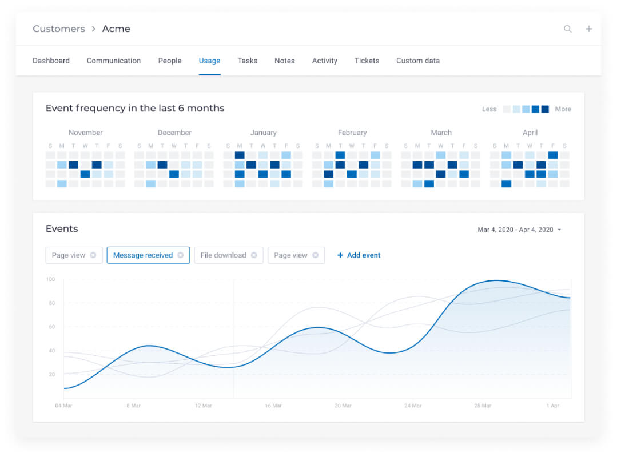The height and width of the screenshot is (457, 617).
Task: Expand the date range caret arrow
Action: click(559, 230)
